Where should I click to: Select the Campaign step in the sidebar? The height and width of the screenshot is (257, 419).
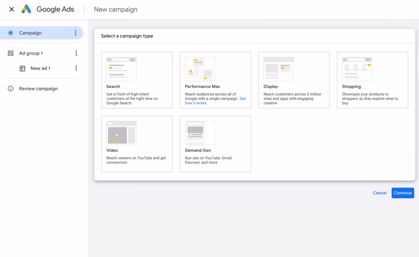(x=42, y=33)
